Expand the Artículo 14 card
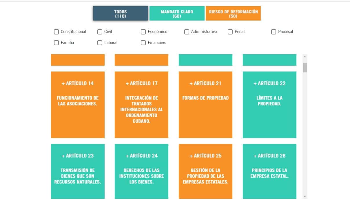 click(x=78, y=105)
